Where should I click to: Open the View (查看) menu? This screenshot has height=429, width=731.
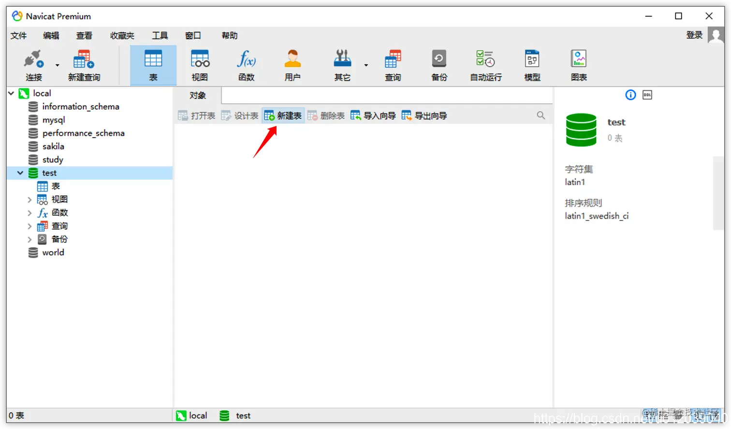click(84, 35)
